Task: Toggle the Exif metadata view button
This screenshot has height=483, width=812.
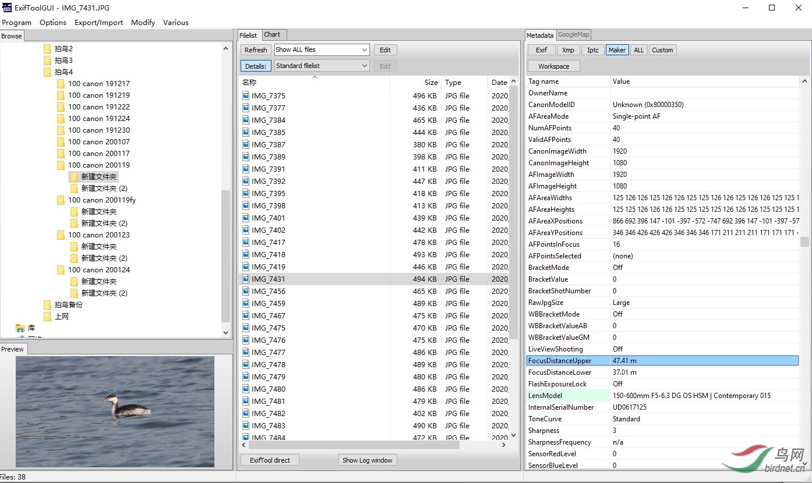Action: (x=541, y=50)
